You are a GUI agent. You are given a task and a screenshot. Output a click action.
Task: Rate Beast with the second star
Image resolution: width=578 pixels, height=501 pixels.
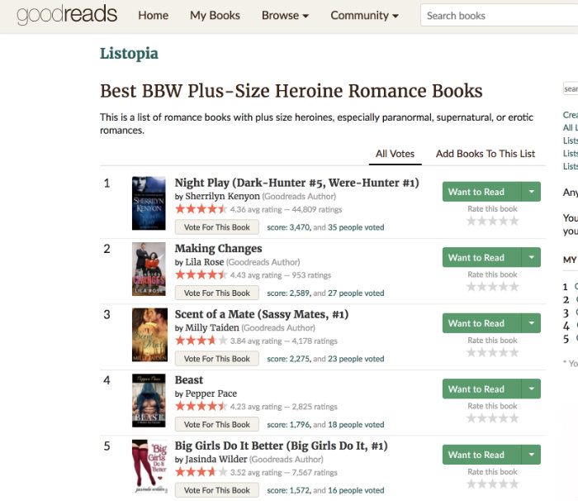(481, 418)
